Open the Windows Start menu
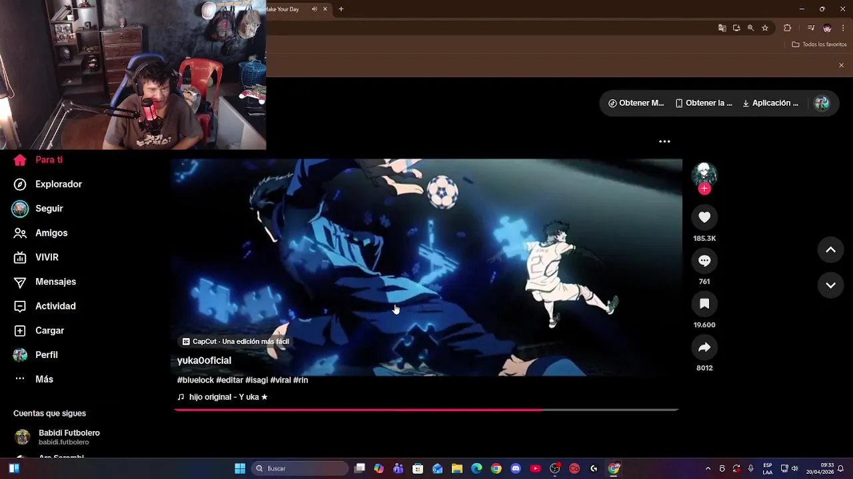The width and height of the screenshot is (853, 479). pyautogui.click(x=240, y=468)
